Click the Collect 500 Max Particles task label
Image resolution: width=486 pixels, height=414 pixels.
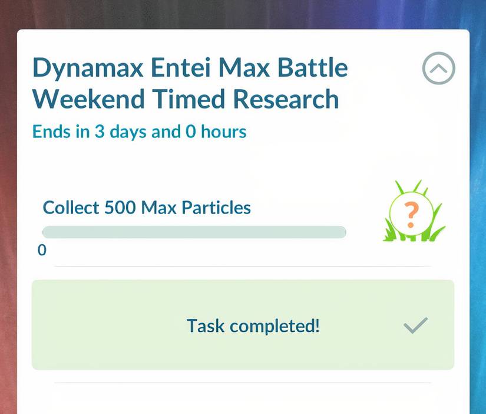(x=146, y=208)
